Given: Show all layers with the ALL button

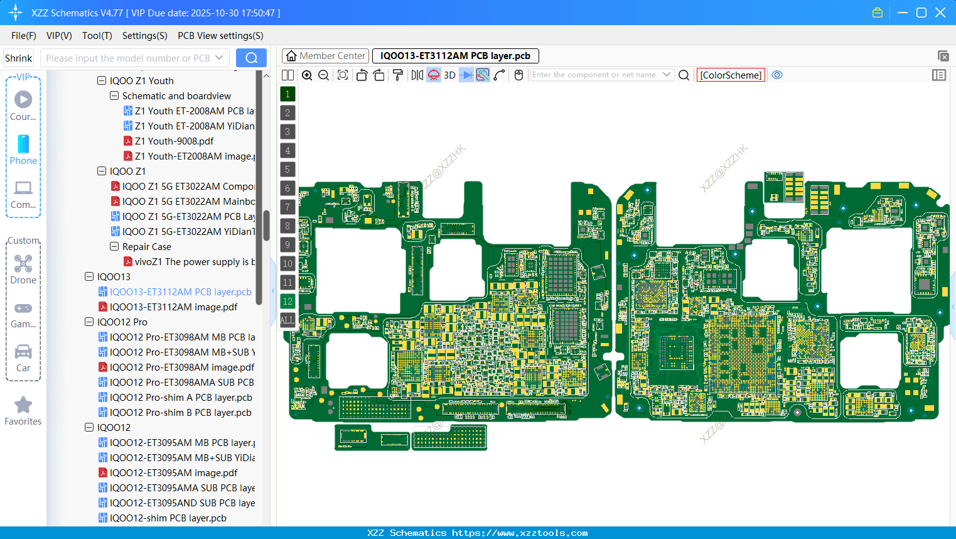Looking at the screenshot, I should [287, 320].
